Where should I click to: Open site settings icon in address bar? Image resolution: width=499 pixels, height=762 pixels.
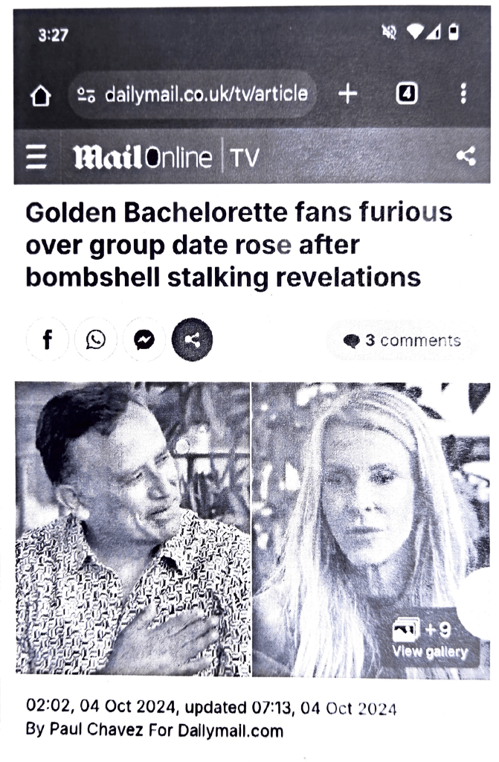tap(86, 95)
